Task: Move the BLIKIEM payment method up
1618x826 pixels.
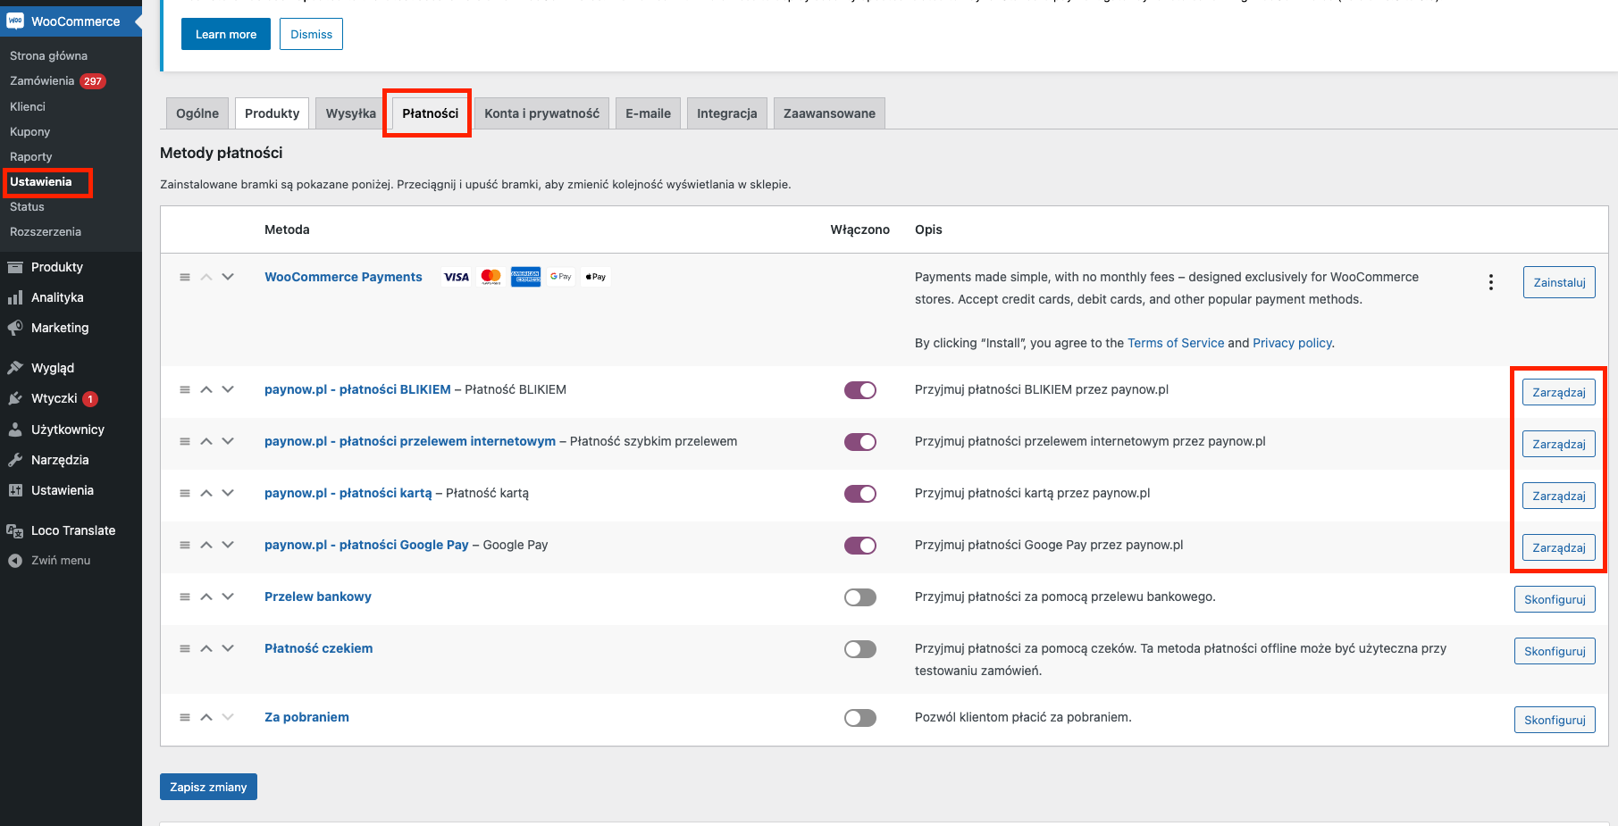Action: [206, 389]
